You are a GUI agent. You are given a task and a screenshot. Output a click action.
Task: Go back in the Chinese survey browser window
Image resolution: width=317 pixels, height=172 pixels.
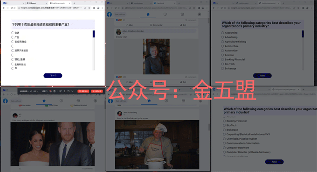(x=4, y=8)
